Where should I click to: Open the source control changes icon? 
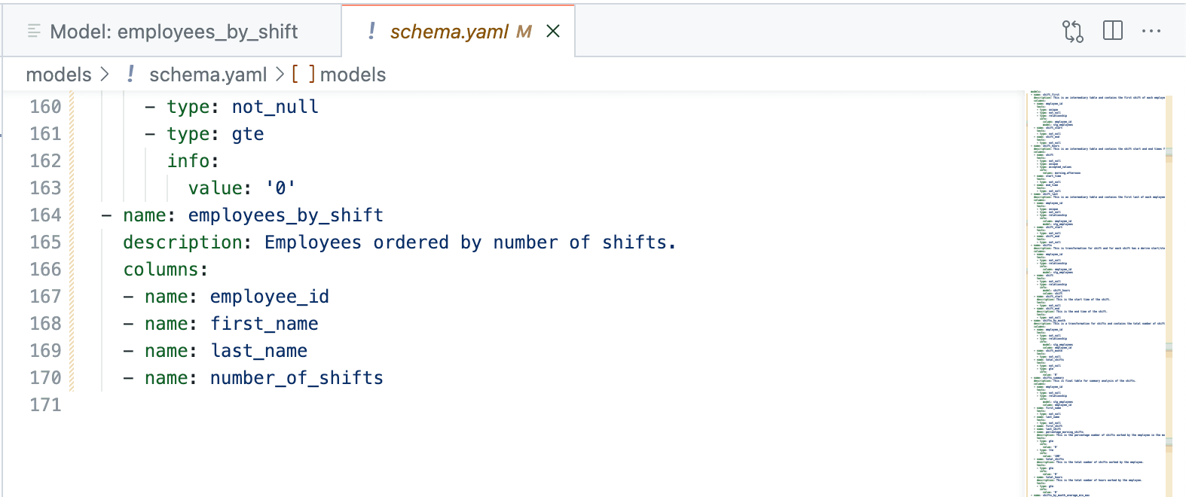(1073, 31)
